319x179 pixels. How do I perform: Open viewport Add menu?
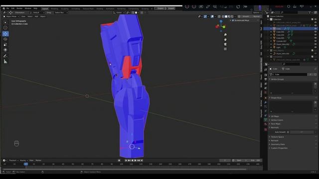click(36, 16)
